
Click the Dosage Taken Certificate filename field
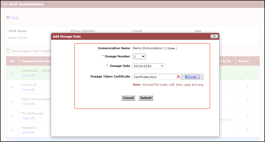(x=154, y=77)
